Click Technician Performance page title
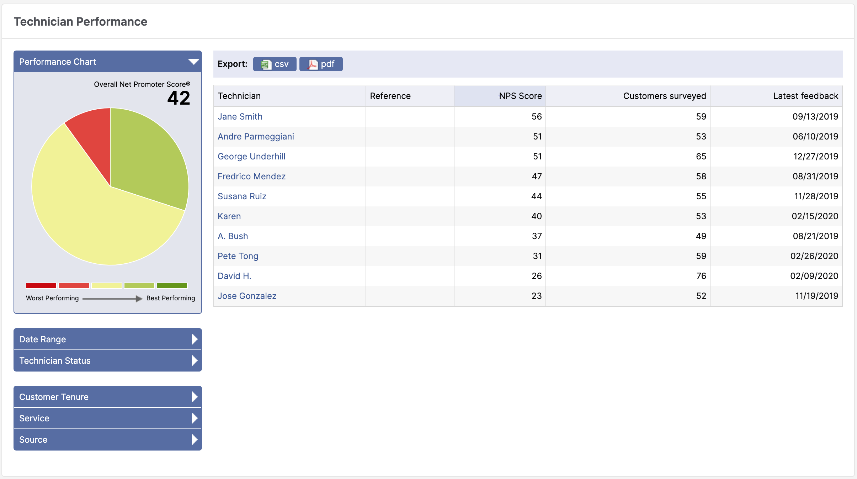The width and height of the screenshot is (857, 479). pos(80,22)
